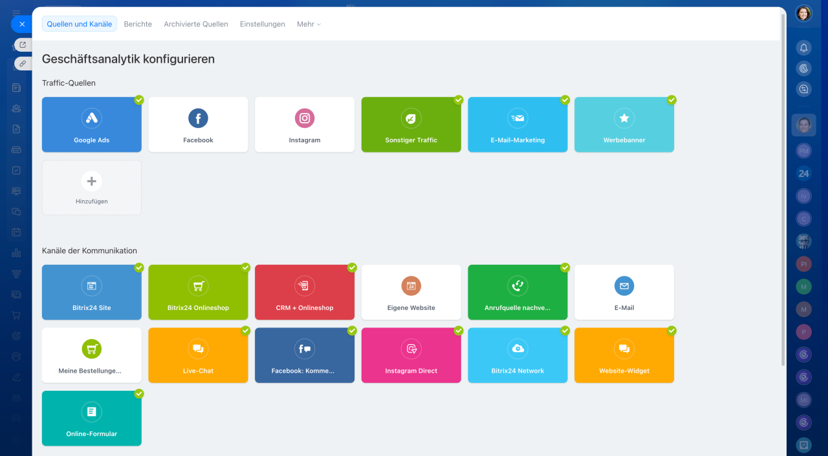The width and height of the screenshot is (828, 456).
Task: Click the notification bell icon
Action: pos(803,48)
